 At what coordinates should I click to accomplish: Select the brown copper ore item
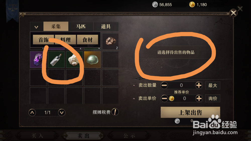(110, 42)
